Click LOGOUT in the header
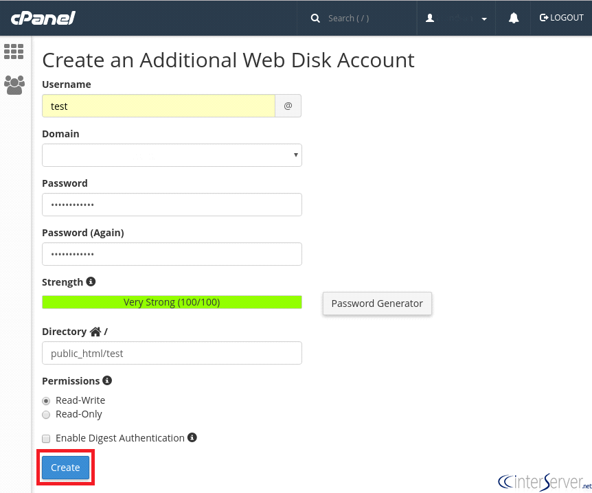The image size is (592, 493). 561,18
